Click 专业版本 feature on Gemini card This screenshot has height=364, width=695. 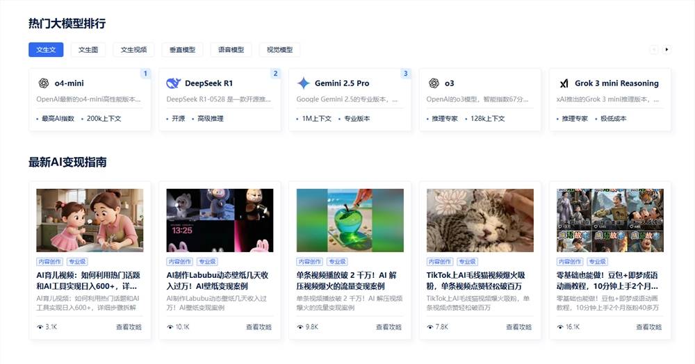(357, 119)
